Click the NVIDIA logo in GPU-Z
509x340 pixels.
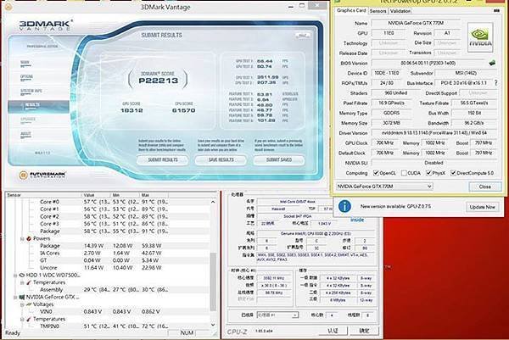(480, 37)
